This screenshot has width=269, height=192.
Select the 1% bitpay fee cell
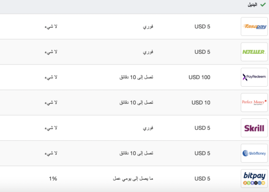[x=53, y=179]
